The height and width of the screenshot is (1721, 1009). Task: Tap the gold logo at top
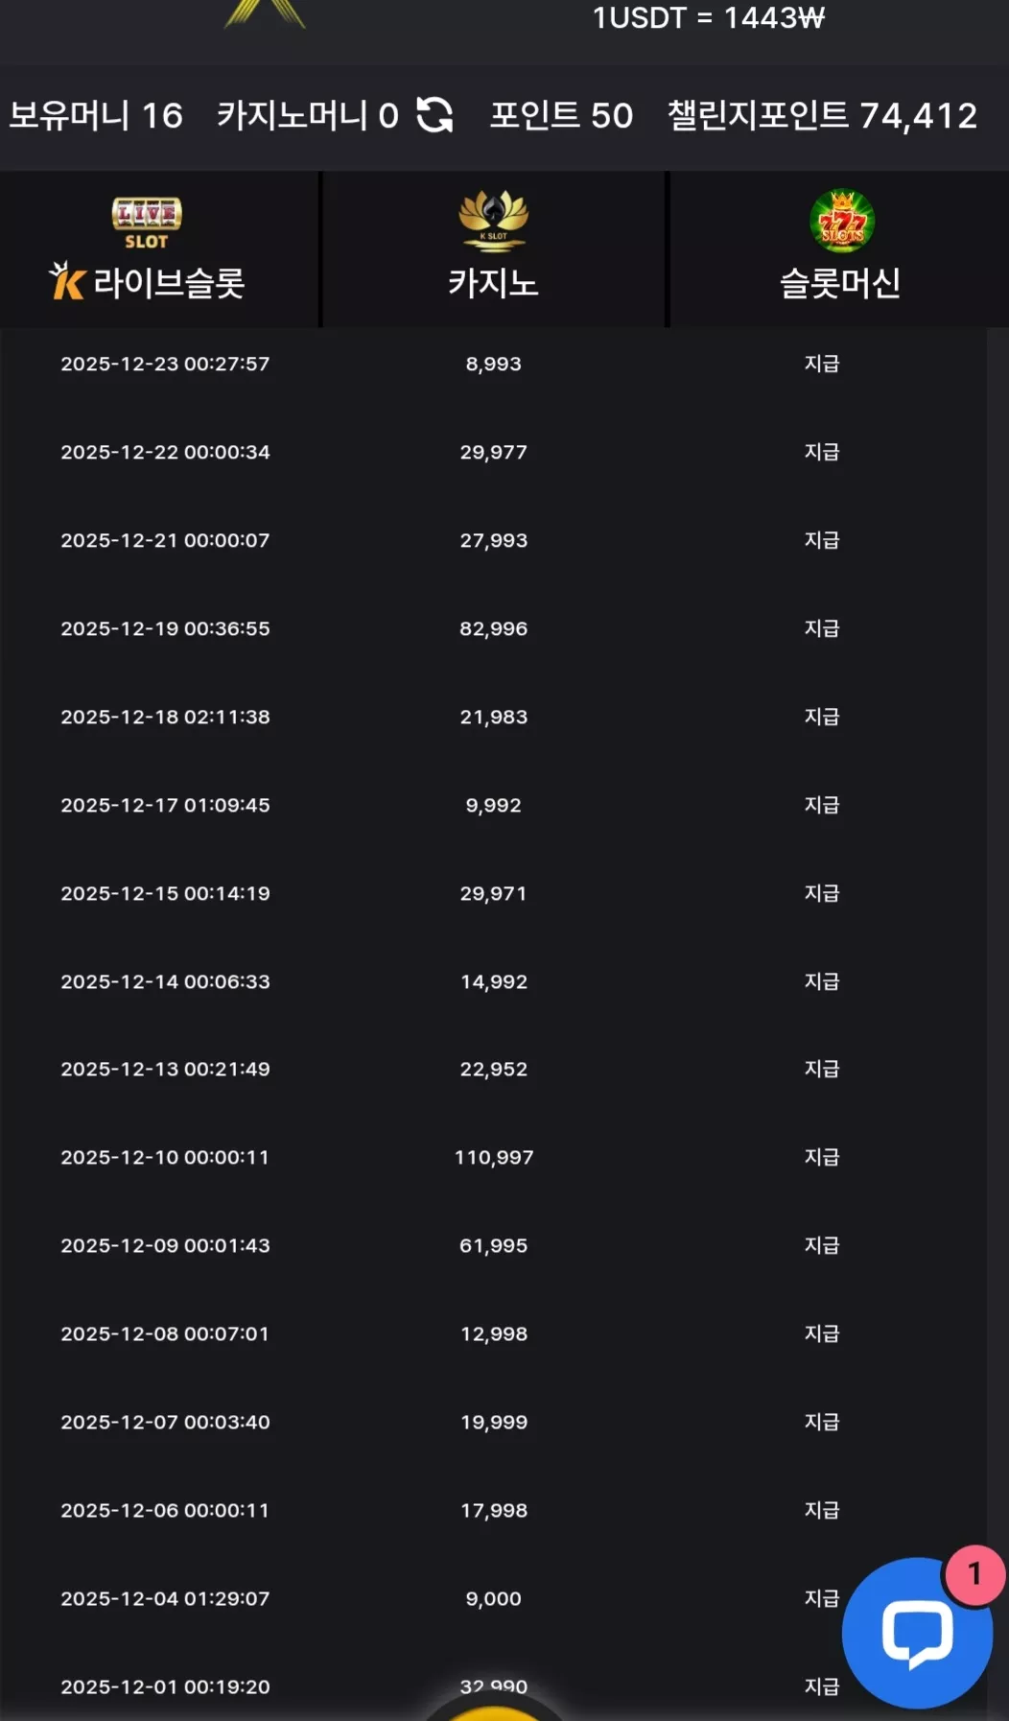point(265,13)
